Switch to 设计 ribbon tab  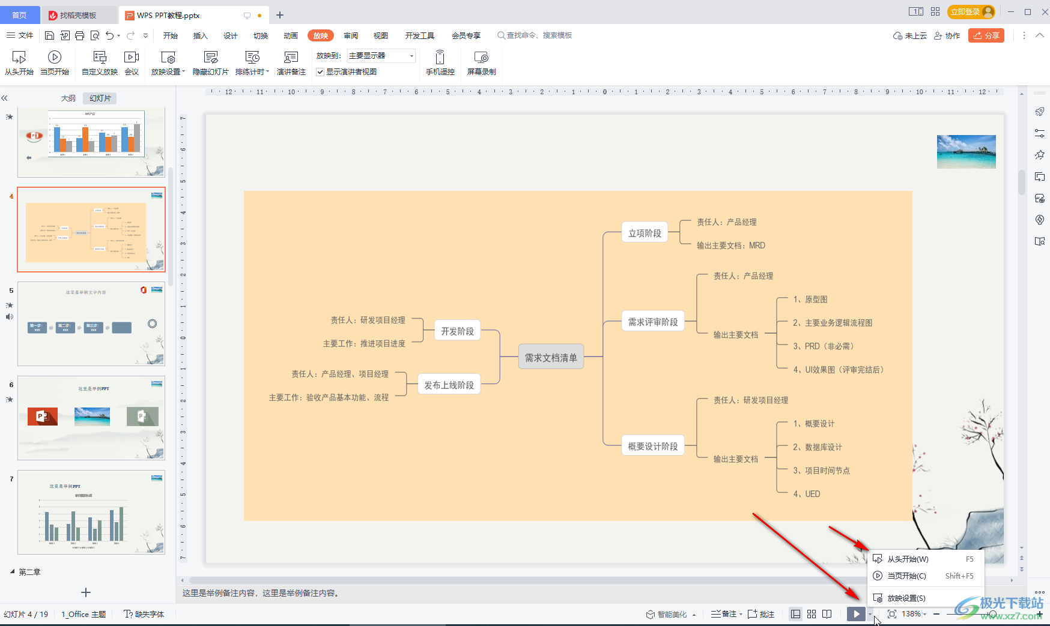point(231,35)
